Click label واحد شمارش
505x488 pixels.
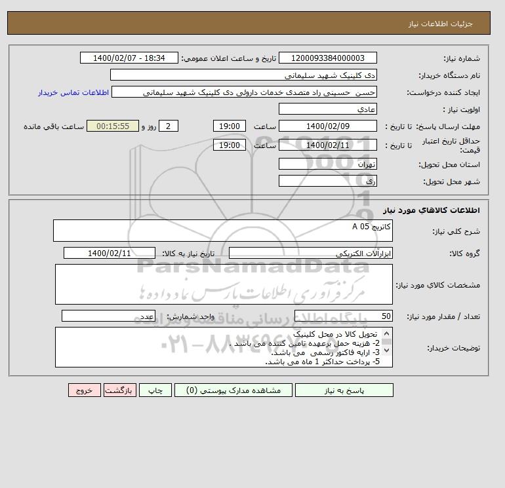coord(191,316)
